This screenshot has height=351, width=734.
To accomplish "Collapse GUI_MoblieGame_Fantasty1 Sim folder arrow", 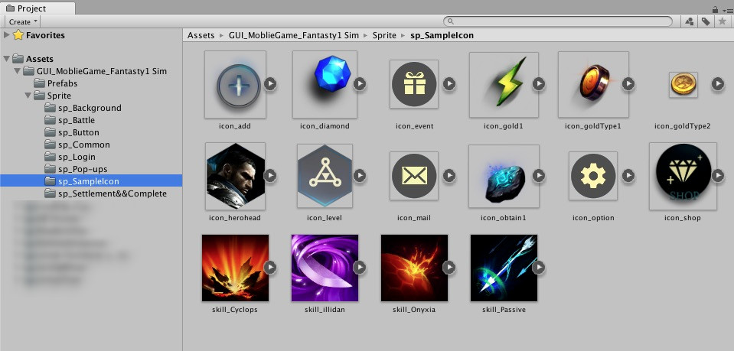I will tap(18, 71).
